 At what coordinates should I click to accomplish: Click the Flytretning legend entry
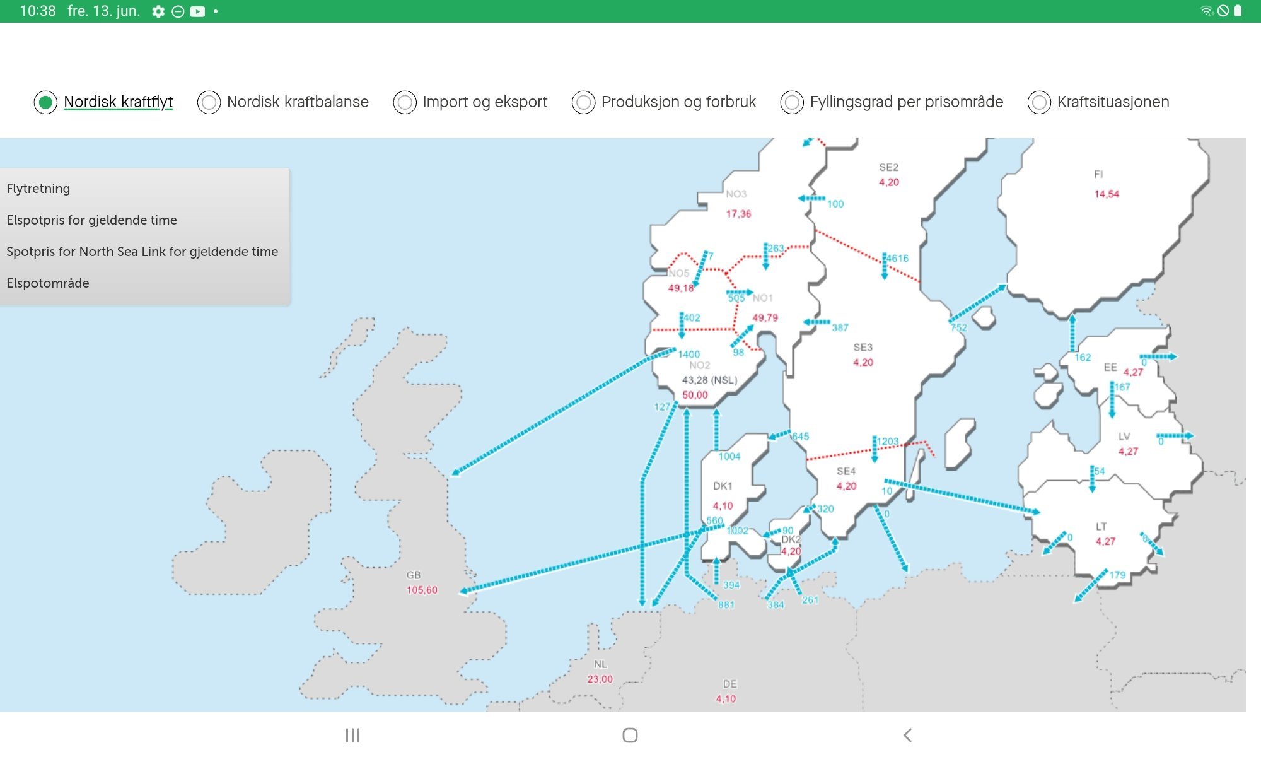pos(38,189)
